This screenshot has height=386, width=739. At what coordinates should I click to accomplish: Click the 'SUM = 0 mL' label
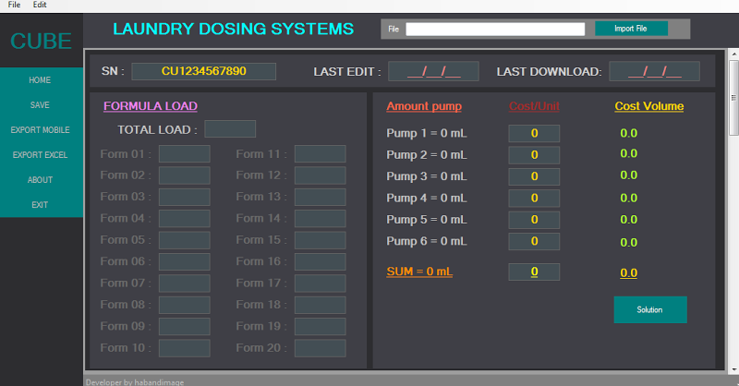[419, 271]
